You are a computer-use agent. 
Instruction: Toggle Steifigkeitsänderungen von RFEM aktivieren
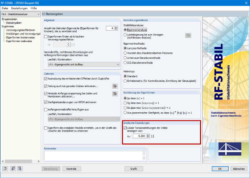(x=46, y=102)
